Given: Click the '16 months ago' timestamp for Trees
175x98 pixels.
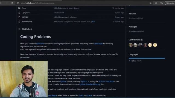Looking at the screenshot, I should point(118,8).
